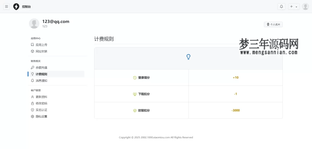Click the 下载扣分 download icon
Screen dimensions: 312x149
[135, 94]
